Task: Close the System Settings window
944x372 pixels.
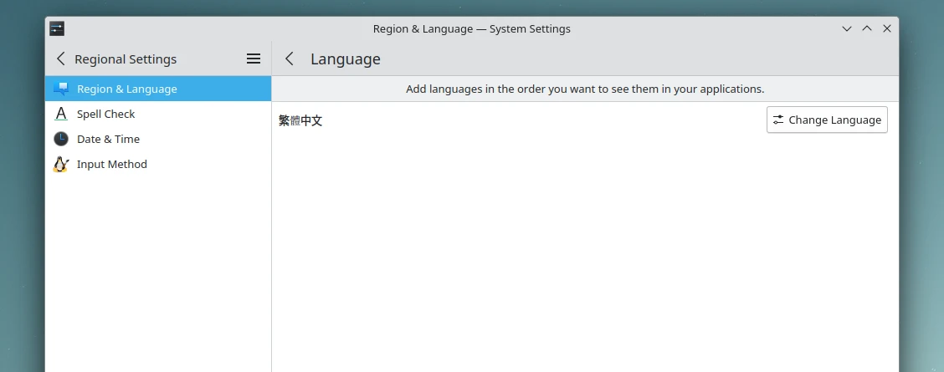Action: coord(887,28)
